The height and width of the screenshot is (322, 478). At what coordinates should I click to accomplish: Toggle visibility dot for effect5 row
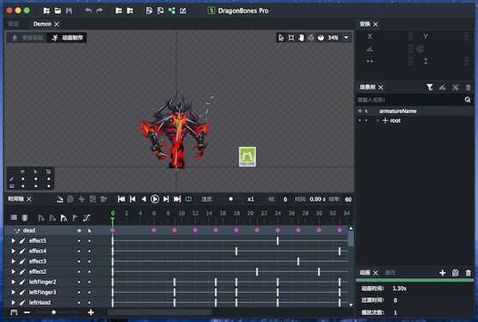coord(79,240)
